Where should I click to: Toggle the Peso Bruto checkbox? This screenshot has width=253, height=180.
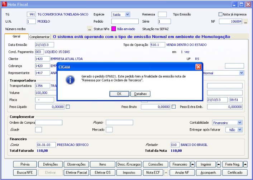pos(173,107)
